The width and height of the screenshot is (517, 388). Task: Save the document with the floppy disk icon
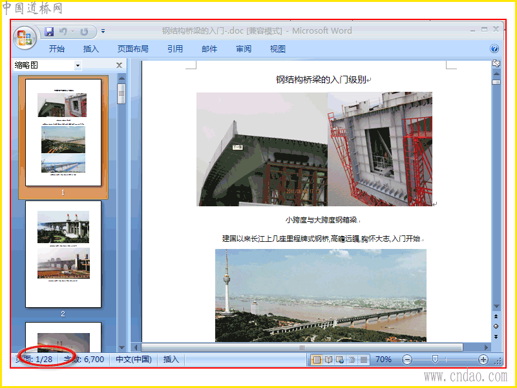click(49, 32)
